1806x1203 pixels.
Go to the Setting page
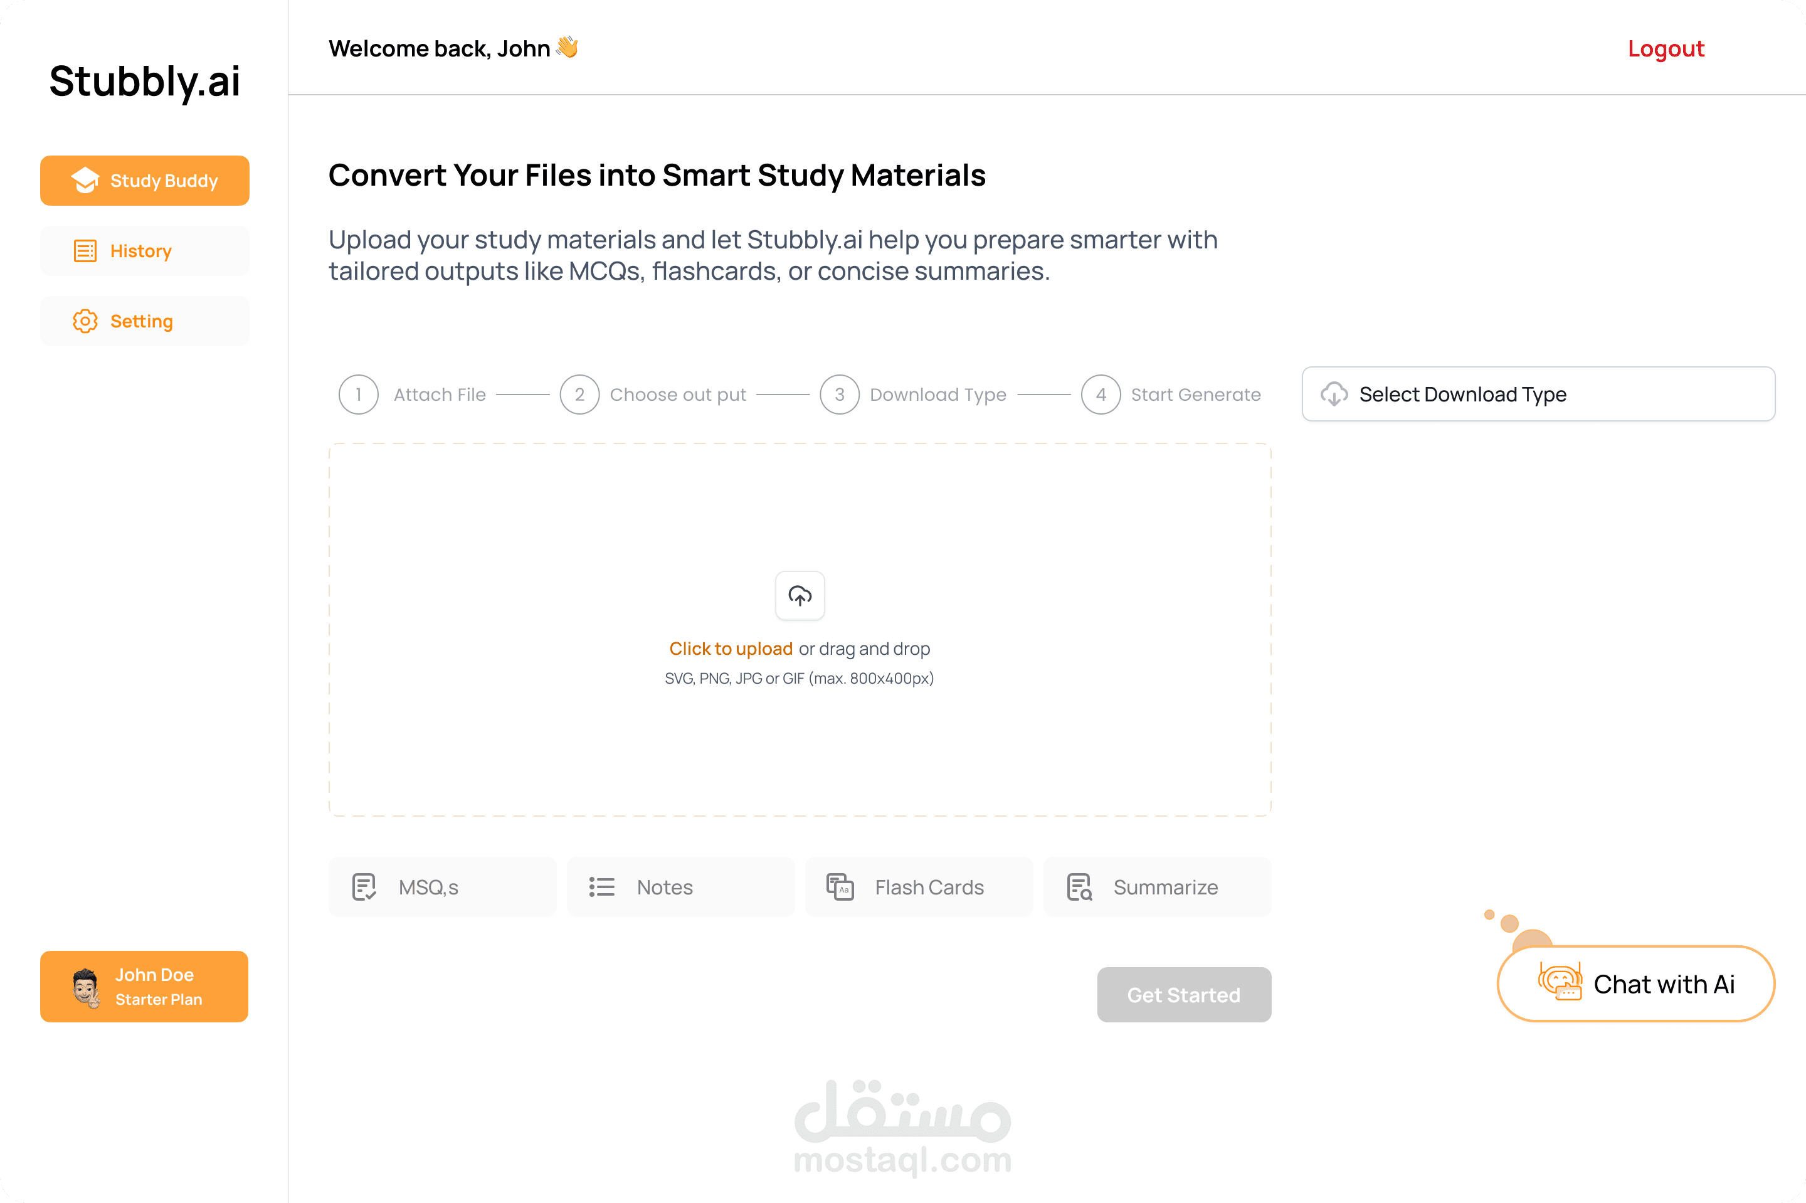pyautogui.click(x=144, y=321)
